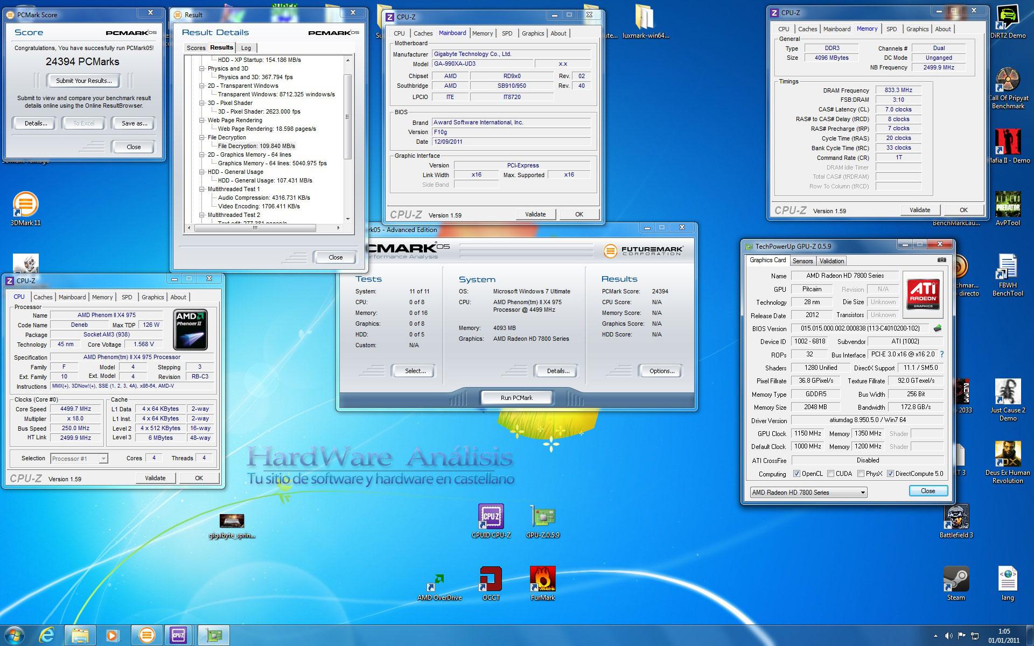Click the Windows Start orb

point(15,635)
